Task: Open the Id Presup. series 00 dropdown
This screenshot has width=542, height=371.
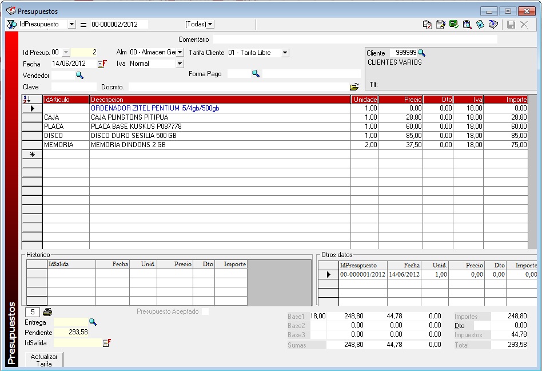Action: (x=66, y=53)
